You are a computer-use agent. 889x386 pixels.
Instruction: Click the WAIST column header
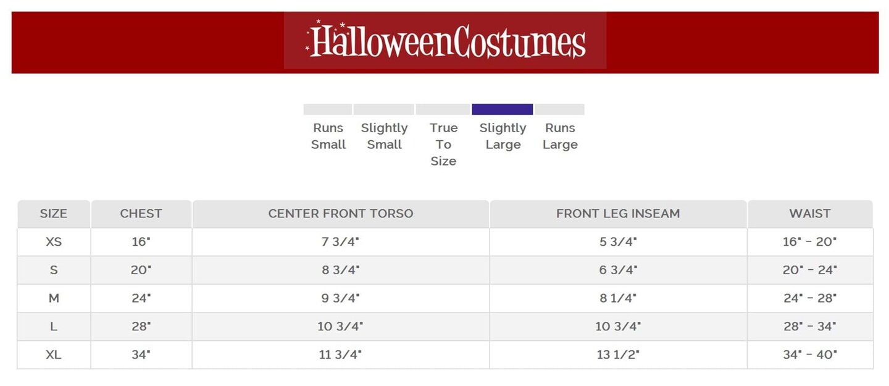coord(809,214)
